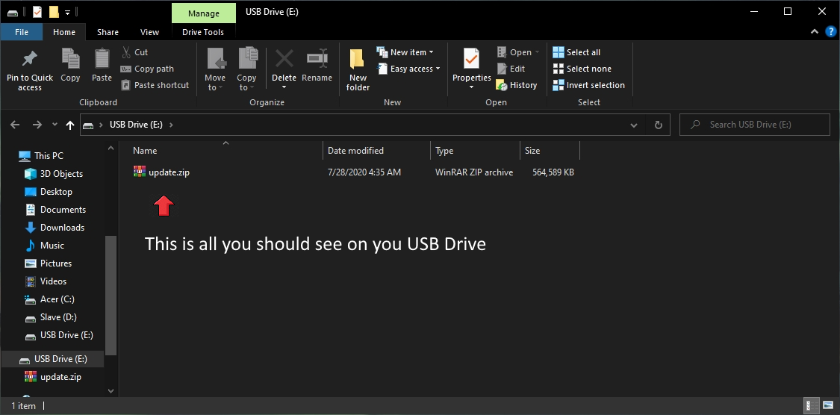The width and height of the screenshot is (840, 415).
Task: Open Desktop in navigation pane
Action: point(49,192)
